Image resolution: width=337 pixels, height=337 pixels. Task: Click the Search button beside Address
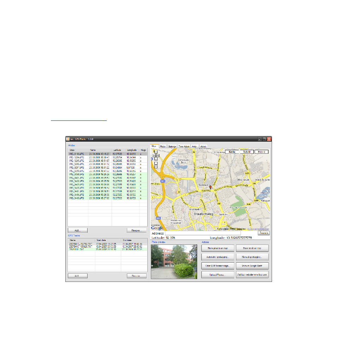tap(264, 233)
